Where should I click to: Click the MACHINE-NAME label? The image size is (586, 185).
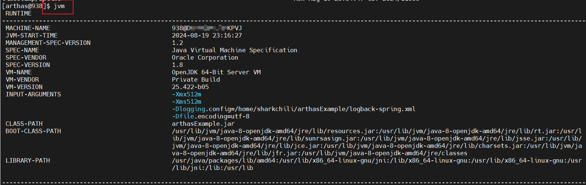tap(28, 28)
